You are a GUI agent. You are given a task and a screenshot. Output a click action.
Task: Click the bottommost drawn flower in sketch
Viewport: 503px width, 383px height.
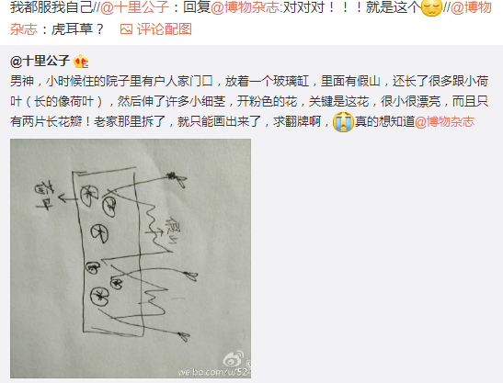click(184, 337)
